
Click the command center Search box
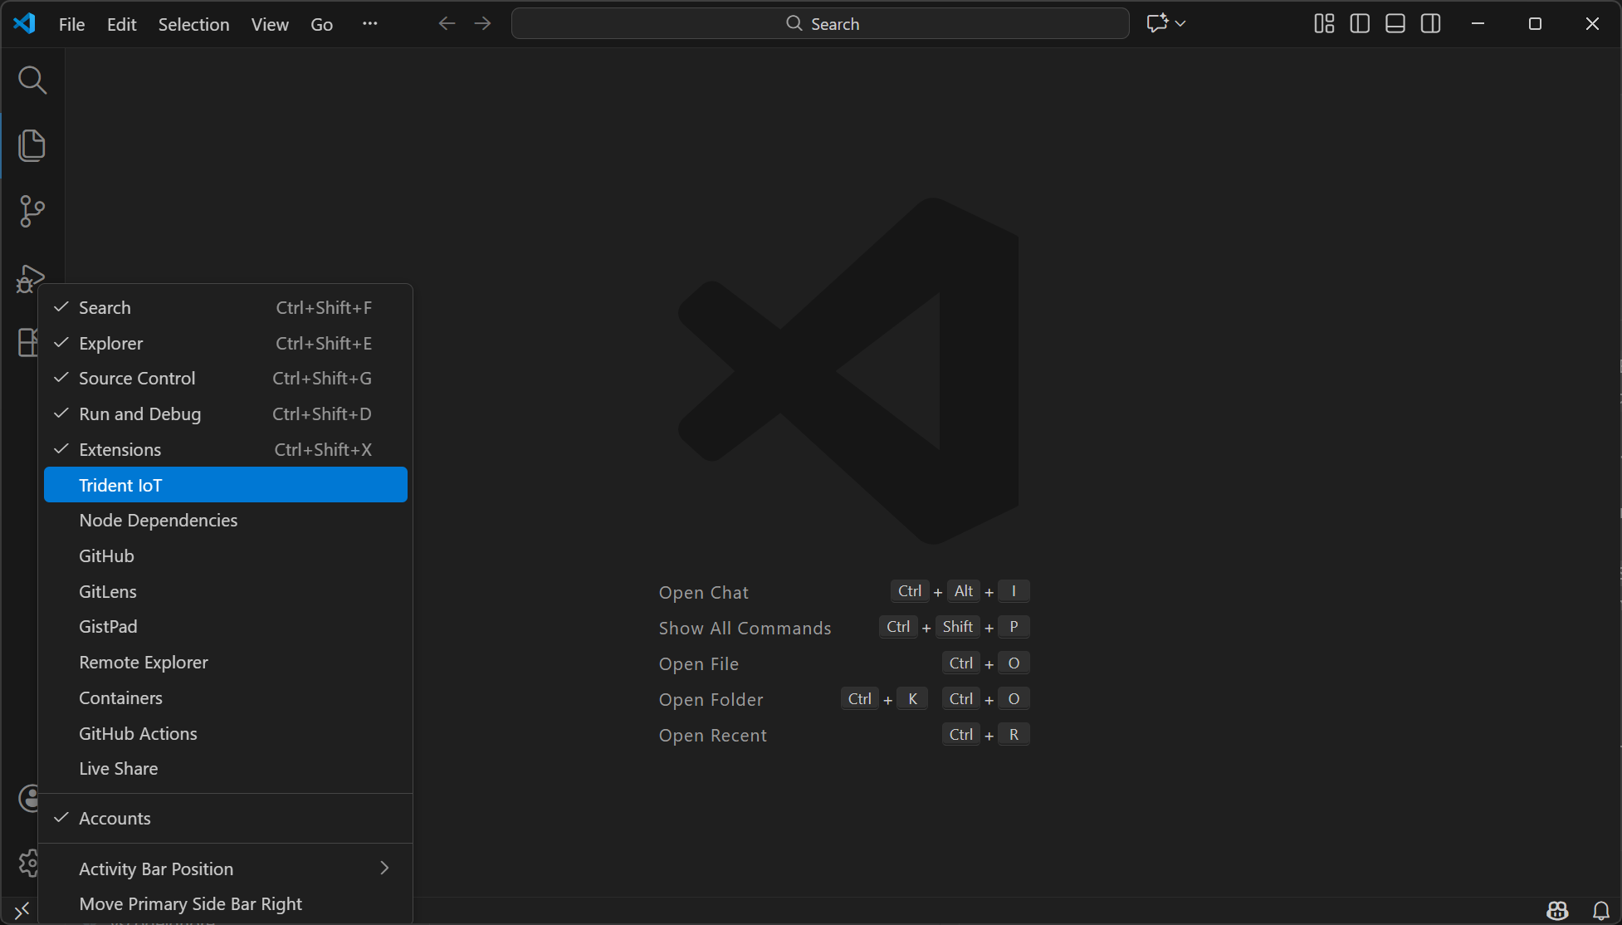820,23
